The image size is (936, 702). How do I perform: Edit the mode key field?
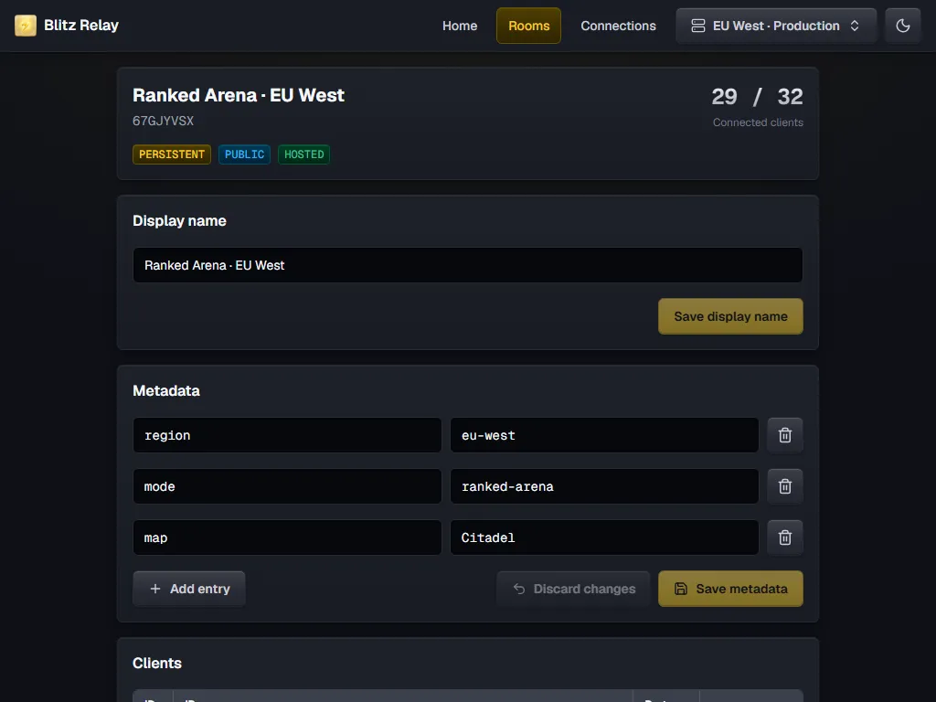(287, 486)
